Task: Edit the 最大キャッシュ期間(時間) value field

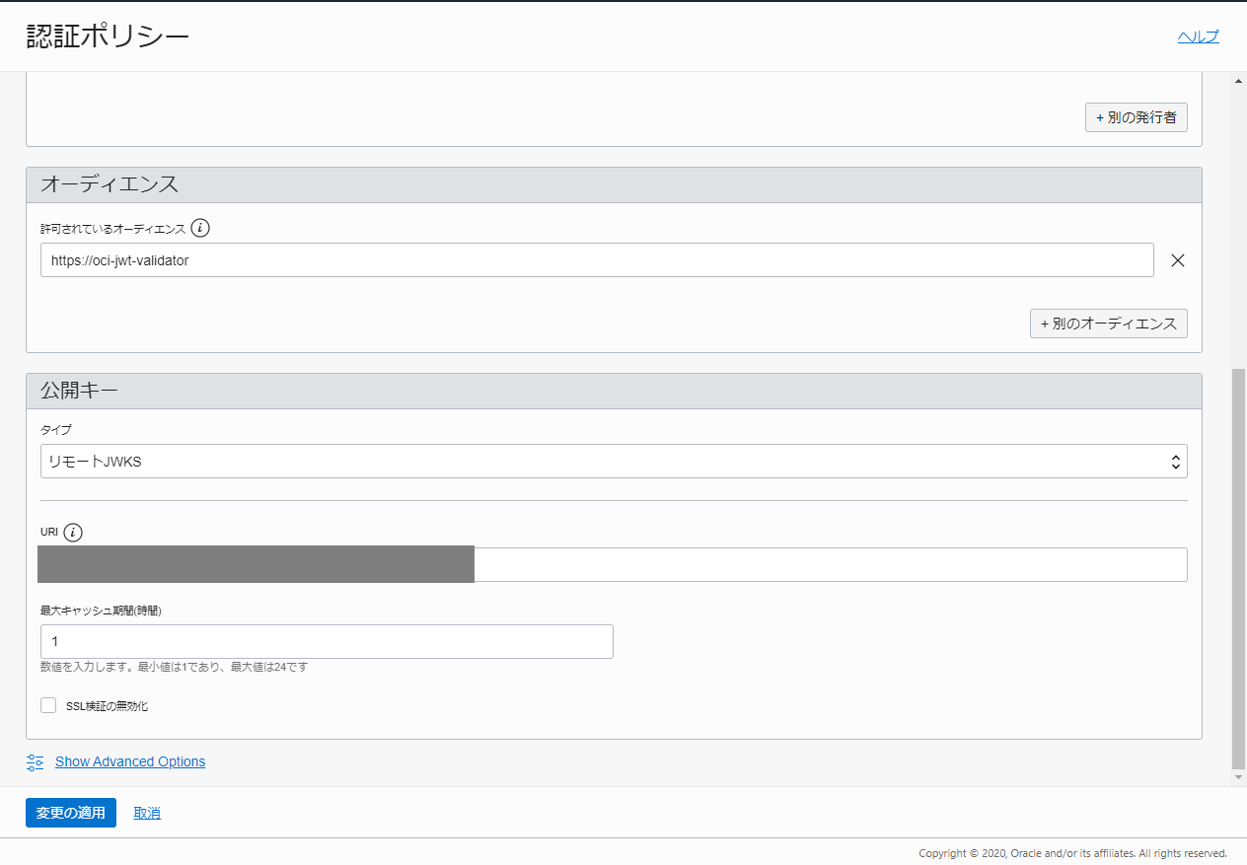Action: coord(327,641)
